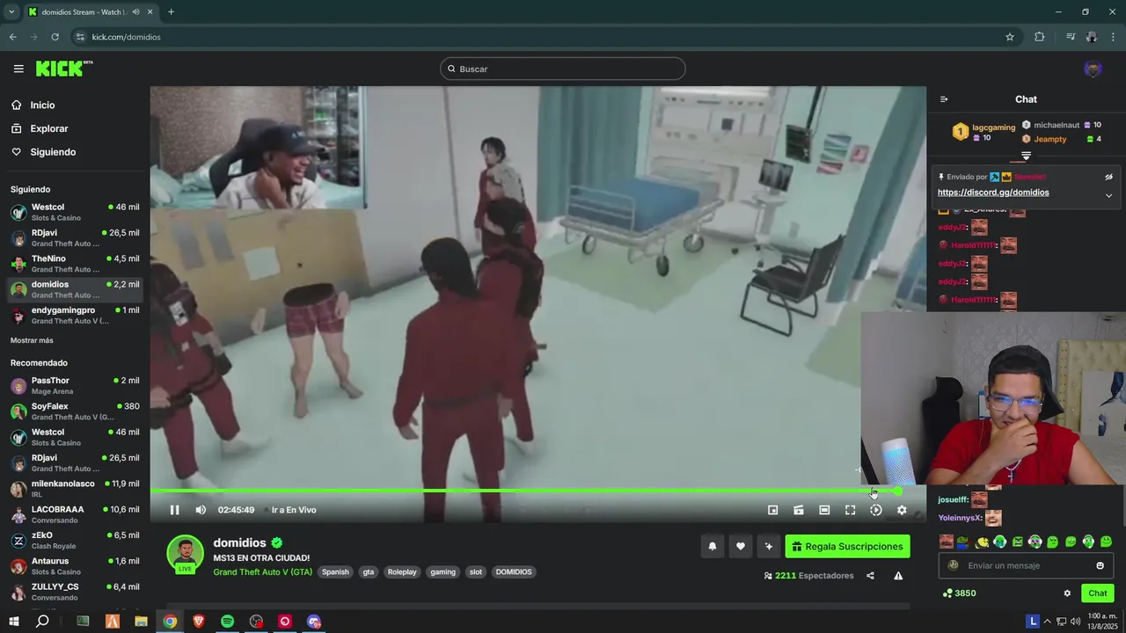Click the Spanish tag
This screenshot has width=1126, height=633.
click(x=335, y=571)
